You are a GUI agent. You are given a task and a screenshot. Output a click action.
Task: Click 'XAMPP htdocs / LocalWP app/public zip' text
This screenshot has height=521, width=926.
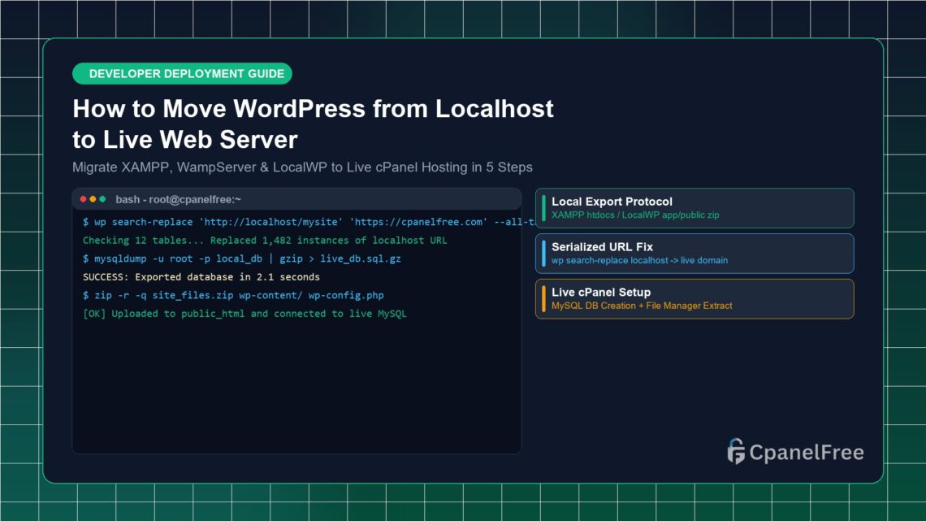pyautogui.click(x=635, y=215)
